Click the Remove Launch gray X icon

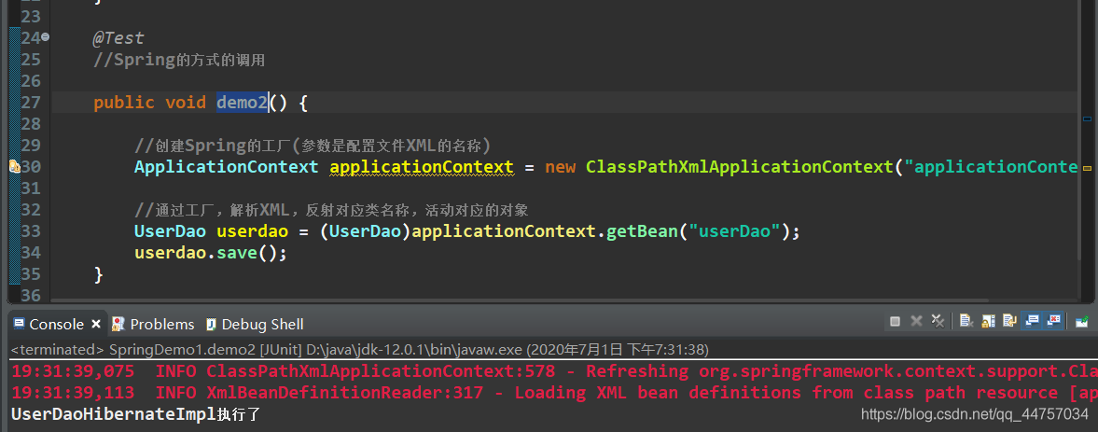coord(917,321)
